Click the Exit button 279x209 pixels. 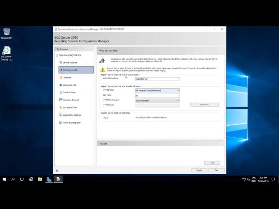coord(216,170)
